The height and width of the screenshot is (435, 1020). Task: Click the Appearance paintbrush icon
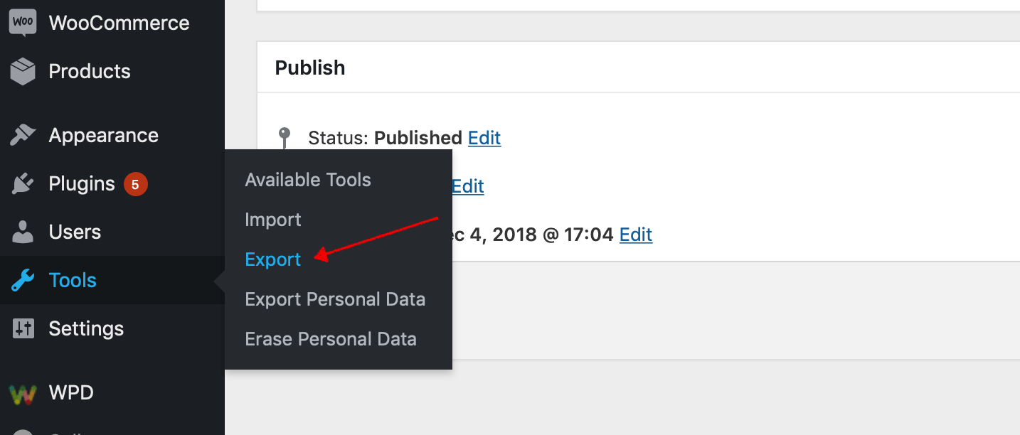point(23,135)
